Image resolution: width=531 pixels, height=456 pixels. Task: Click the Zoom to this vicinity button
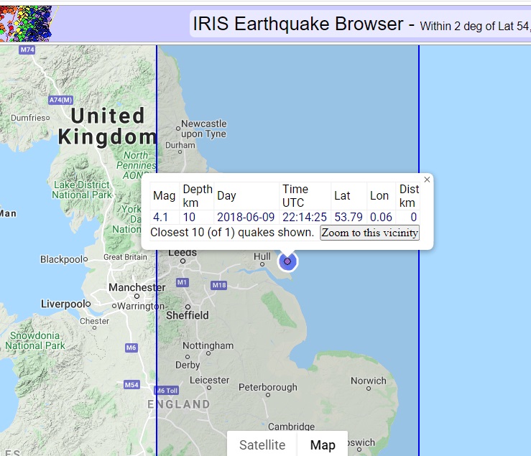click(x=369, y=233)
